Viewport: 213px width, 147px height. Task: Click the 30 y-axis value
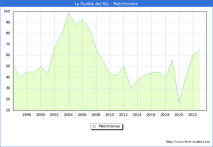[8, 88]
